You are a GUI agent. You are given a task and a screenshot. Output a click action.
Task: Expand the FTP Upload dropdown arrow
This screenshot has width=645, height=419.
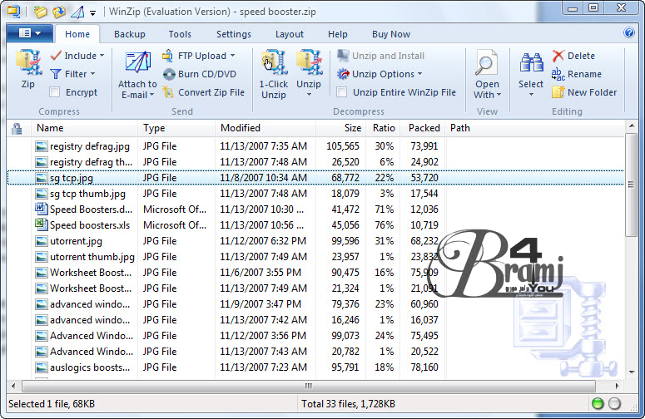click(232, 56)
